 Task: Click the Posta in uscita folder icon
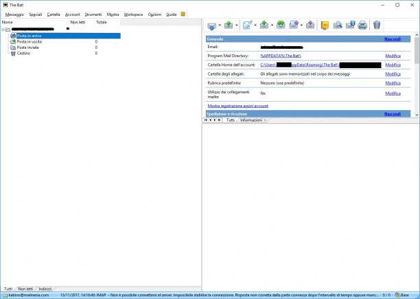pyautogui.click(x=13, y=41)
